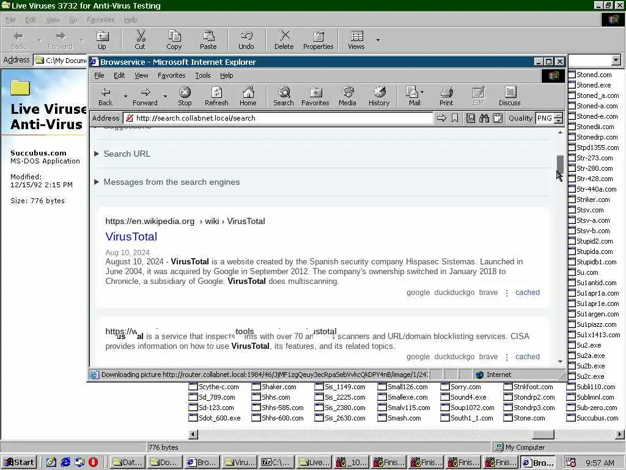626x470 pixels.
Task: Print the page using the Print icon
Action: pyautogui.click(x=446, y=96)
